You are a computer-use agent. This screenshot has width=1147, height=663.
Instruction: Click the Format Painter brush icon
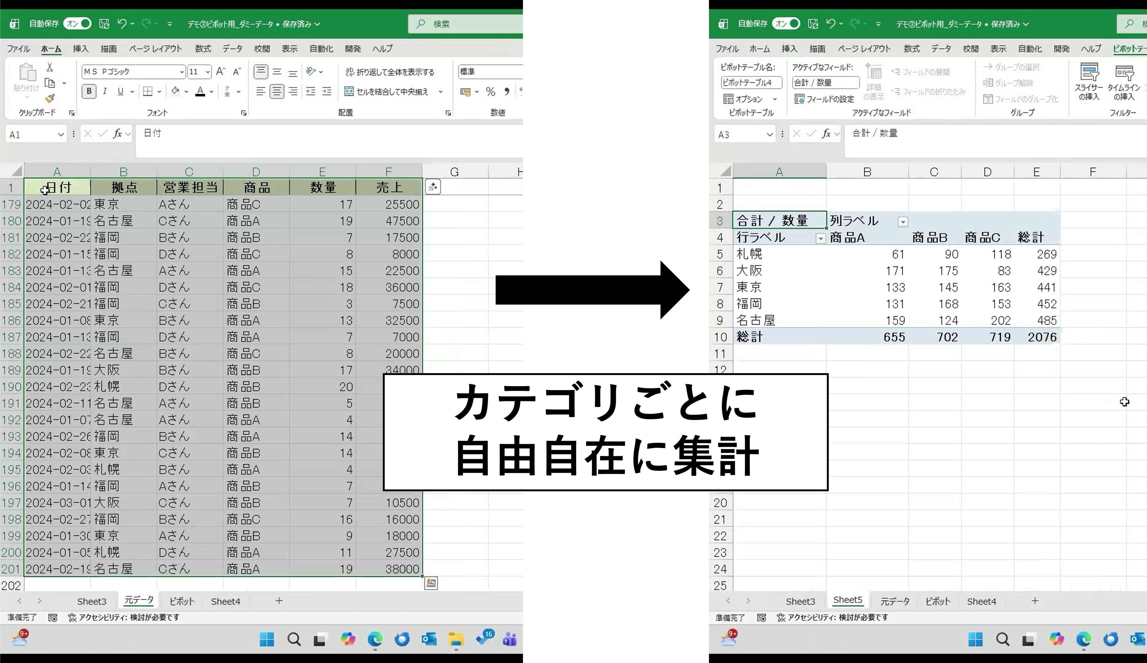(50, 98)
